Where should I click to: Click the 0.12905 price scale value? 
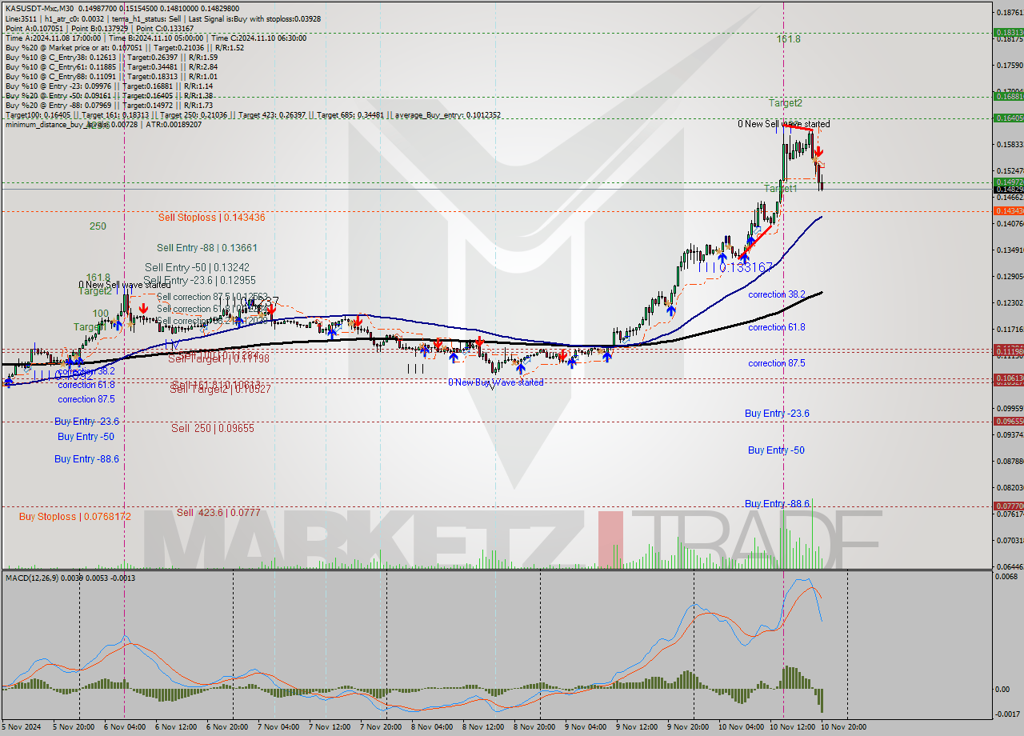(x=1010, y=276)
